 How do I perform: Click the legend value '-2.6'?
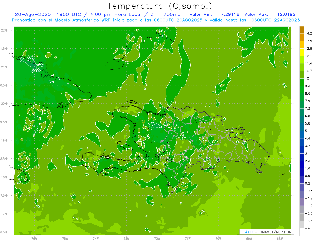click(309, 213)
